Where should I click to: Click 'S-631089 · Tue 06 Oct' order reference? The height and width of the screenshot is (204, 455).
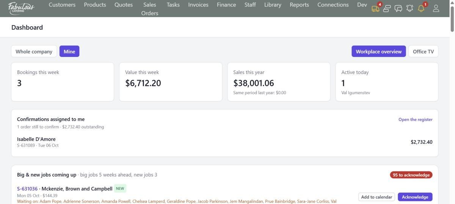tap(38, 145)
